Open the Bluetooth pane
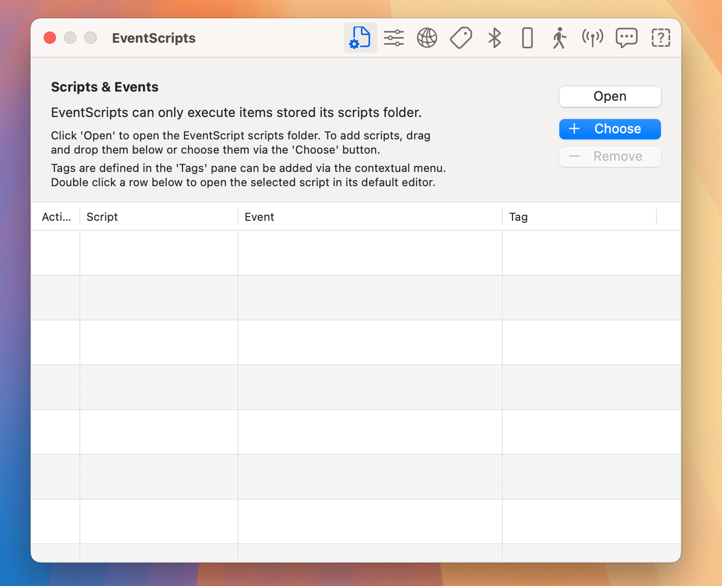Viewport: 722px width, 586px height. point(494,38)
